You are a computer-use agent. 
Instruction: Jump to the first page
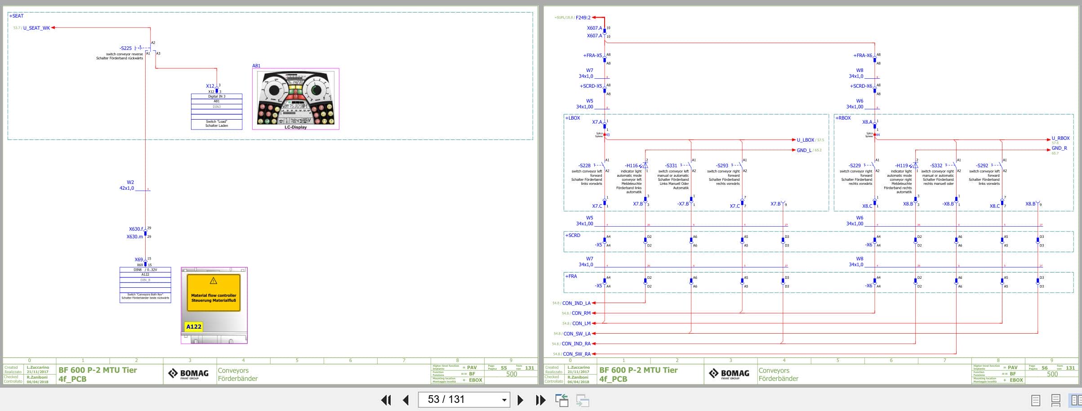pos(386,400)
